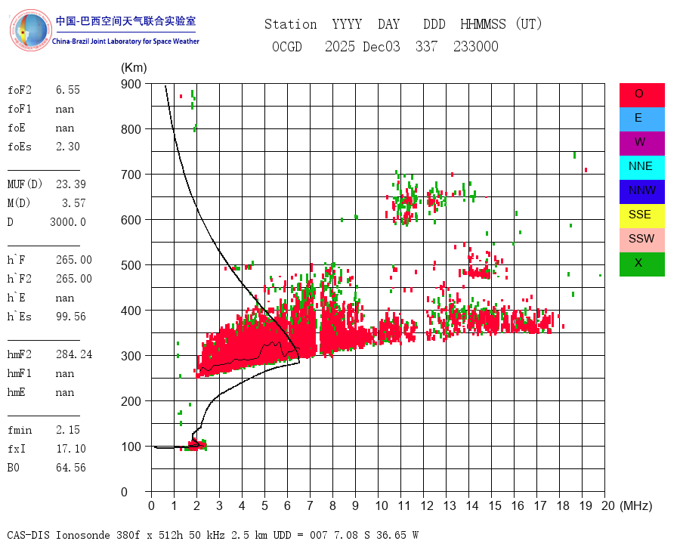This screenshot has width=680, height=544.
Task: Select the red O legend swatch
Action: 641,95
